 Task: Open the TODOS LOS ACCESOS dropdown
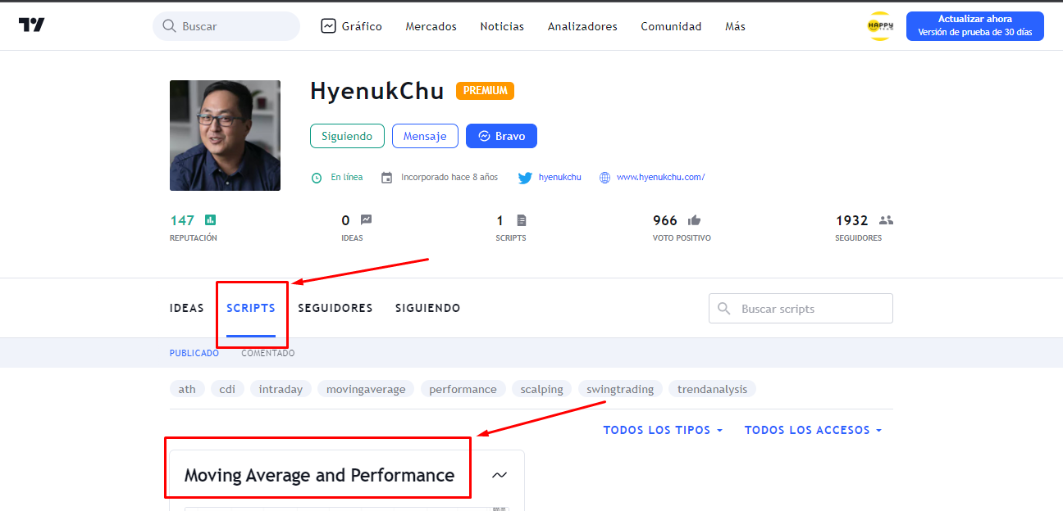tap(813, 430)
